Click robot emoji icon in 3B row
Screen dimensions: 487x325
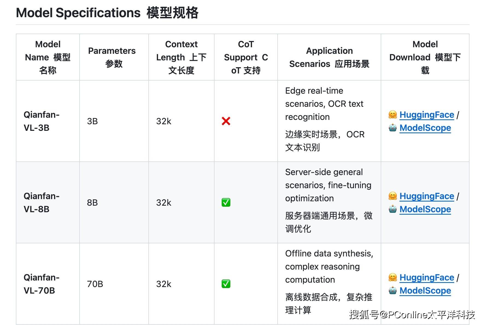(392, 128)
